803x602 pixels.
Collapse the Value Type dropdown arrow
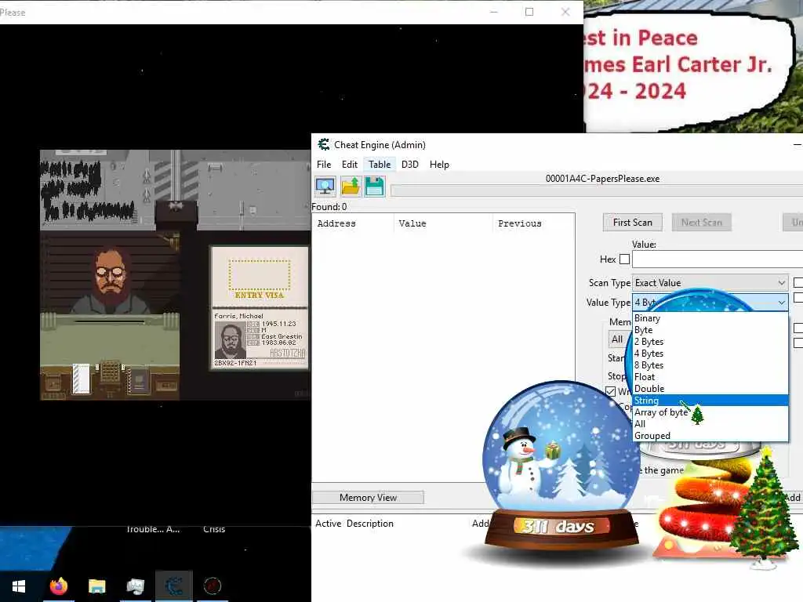coord(782,303)
